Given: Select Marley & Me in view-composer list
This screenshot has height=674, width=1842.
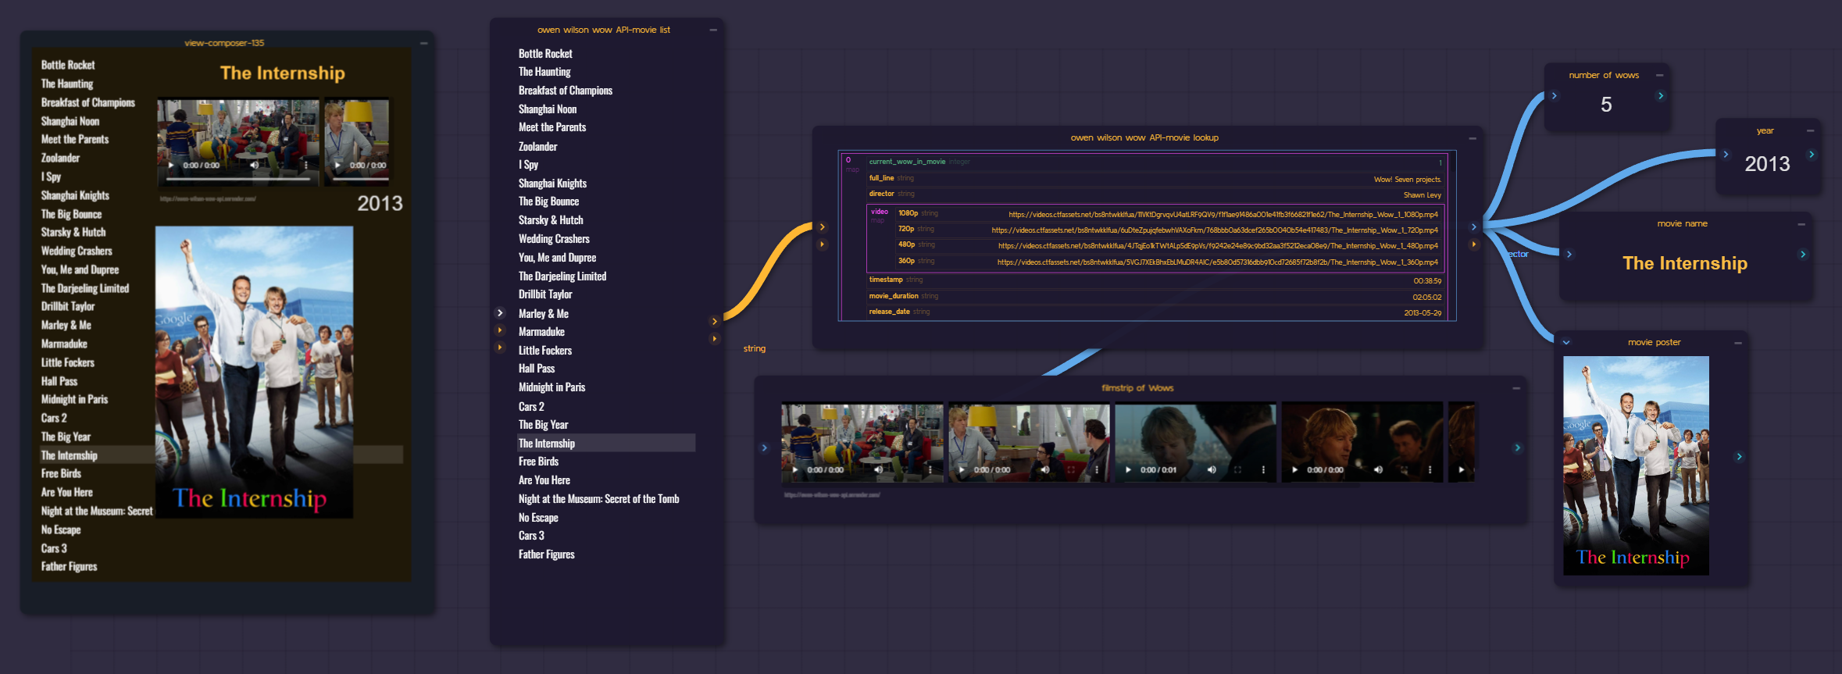Looking at the screenshot, I should (66, 325).
